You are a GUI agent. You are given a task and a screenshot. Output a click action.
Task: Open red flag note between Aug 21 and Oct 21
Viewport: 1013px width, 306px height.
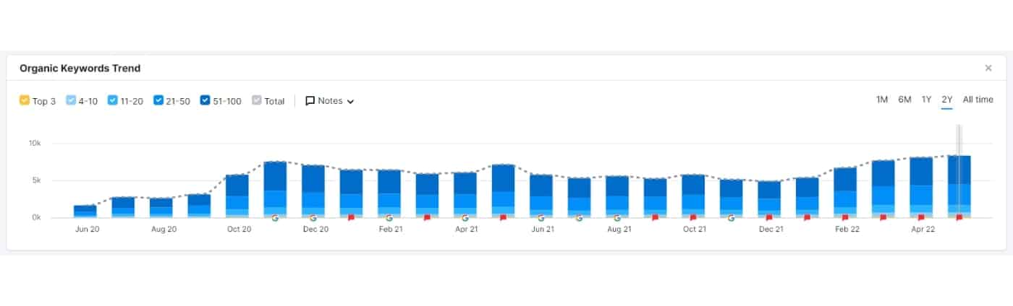[x=655, y=217]
